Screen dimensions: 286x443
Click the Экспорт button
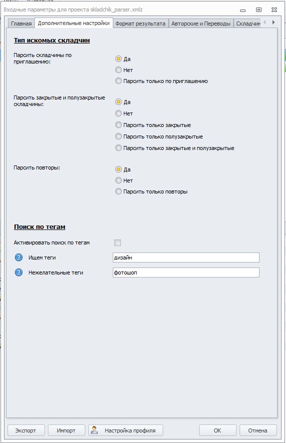[25, 430]
